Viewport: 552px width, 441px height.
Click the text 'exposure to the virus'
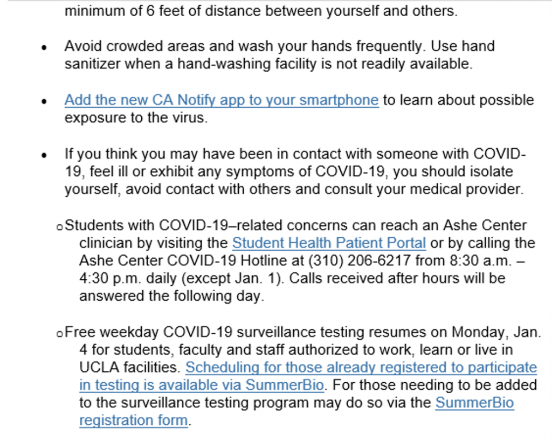point(135,118)
